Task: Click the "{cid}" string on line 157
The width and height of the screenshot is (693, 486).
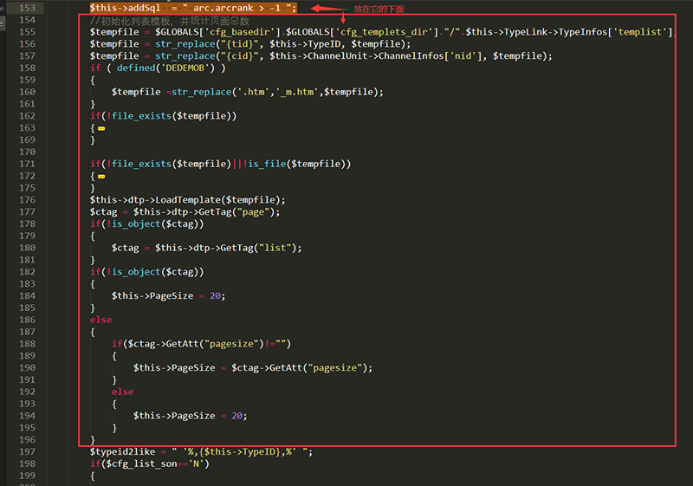Action: point(240,55)
